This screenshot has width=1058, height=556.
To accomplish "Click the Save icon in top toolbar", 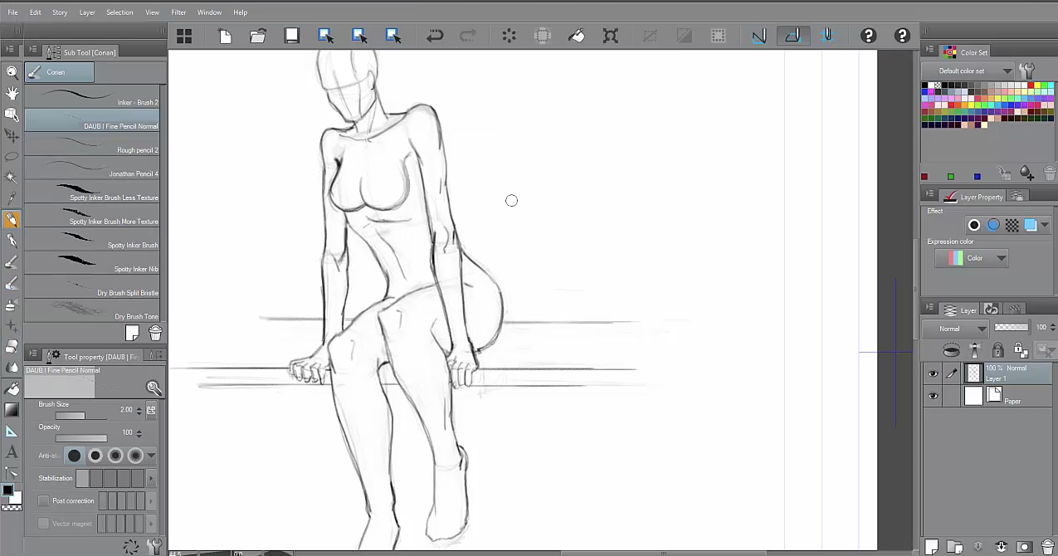I will click(x=291, y=36).
